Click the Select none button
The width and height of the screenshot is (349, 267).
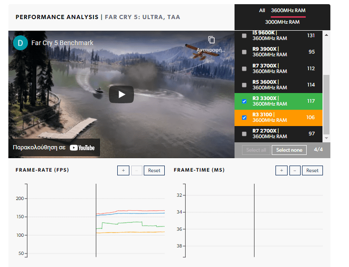click(x=289, y=150)
